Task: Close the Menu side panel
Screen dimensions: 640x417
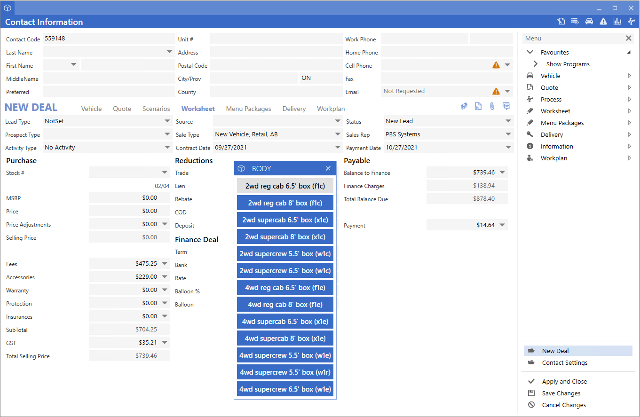Action: pyautogui.click(x=629, y=39)
